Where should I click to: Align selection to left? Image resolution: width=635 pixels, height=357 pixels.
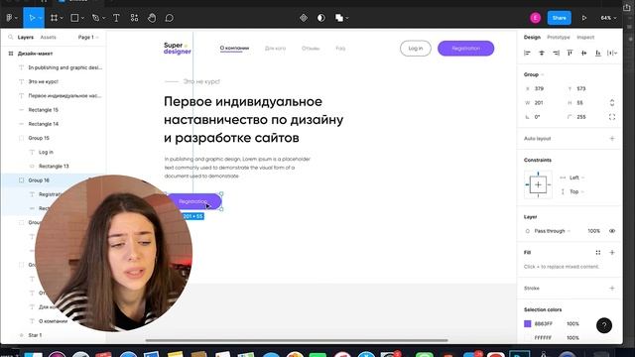(527, 53)
